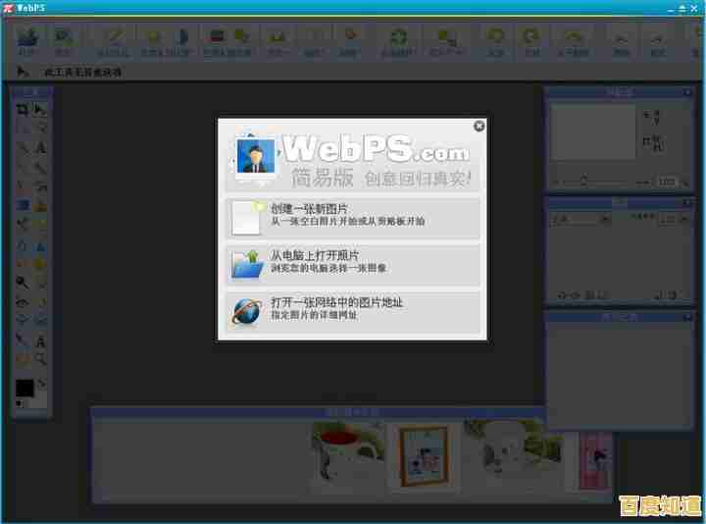Choose the Red-eye reduction eye tool
This screenshot has width=706, height=524.
tap(22, 301)
